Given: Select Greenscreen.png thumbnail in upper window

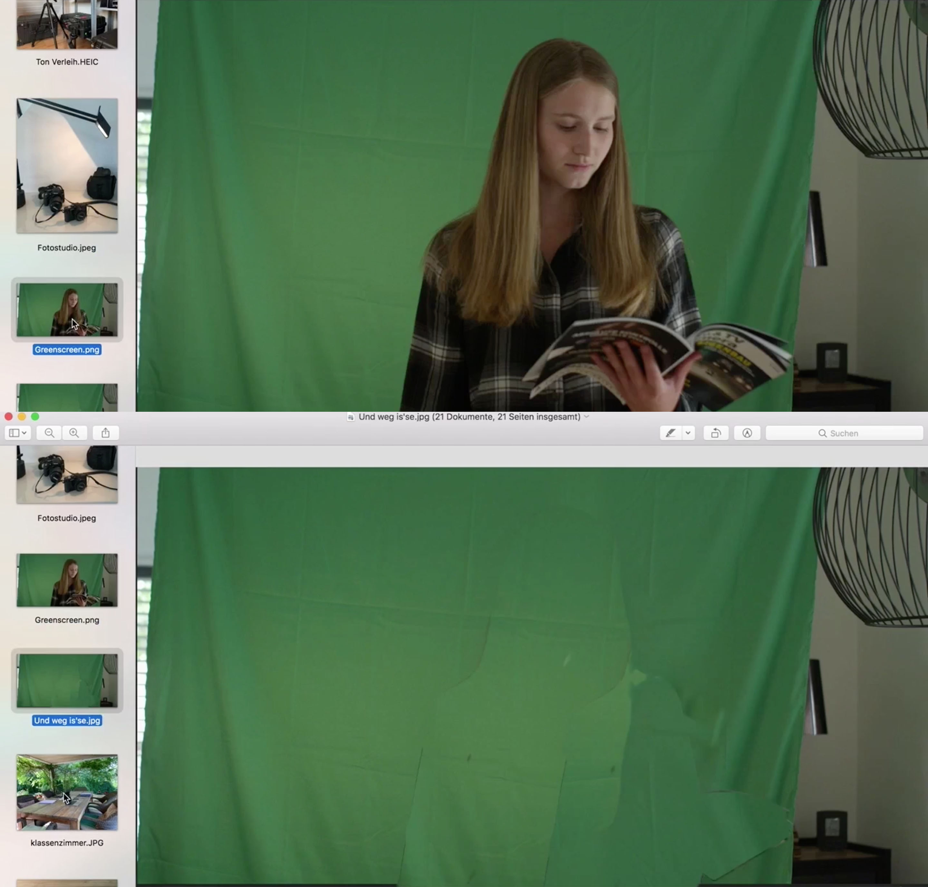Looking at the screenshot, I should pyautogui.click(x=67, y=310).
